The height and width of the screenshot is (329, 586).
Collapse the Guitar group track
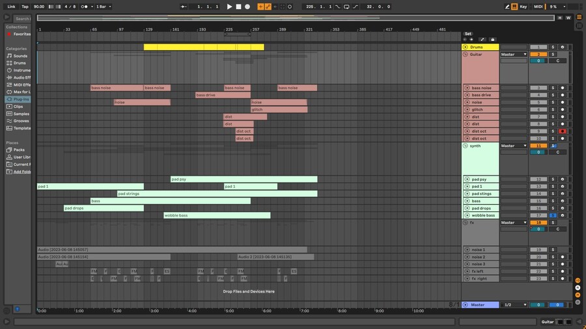pyautogui.click(x=466, y=55)
